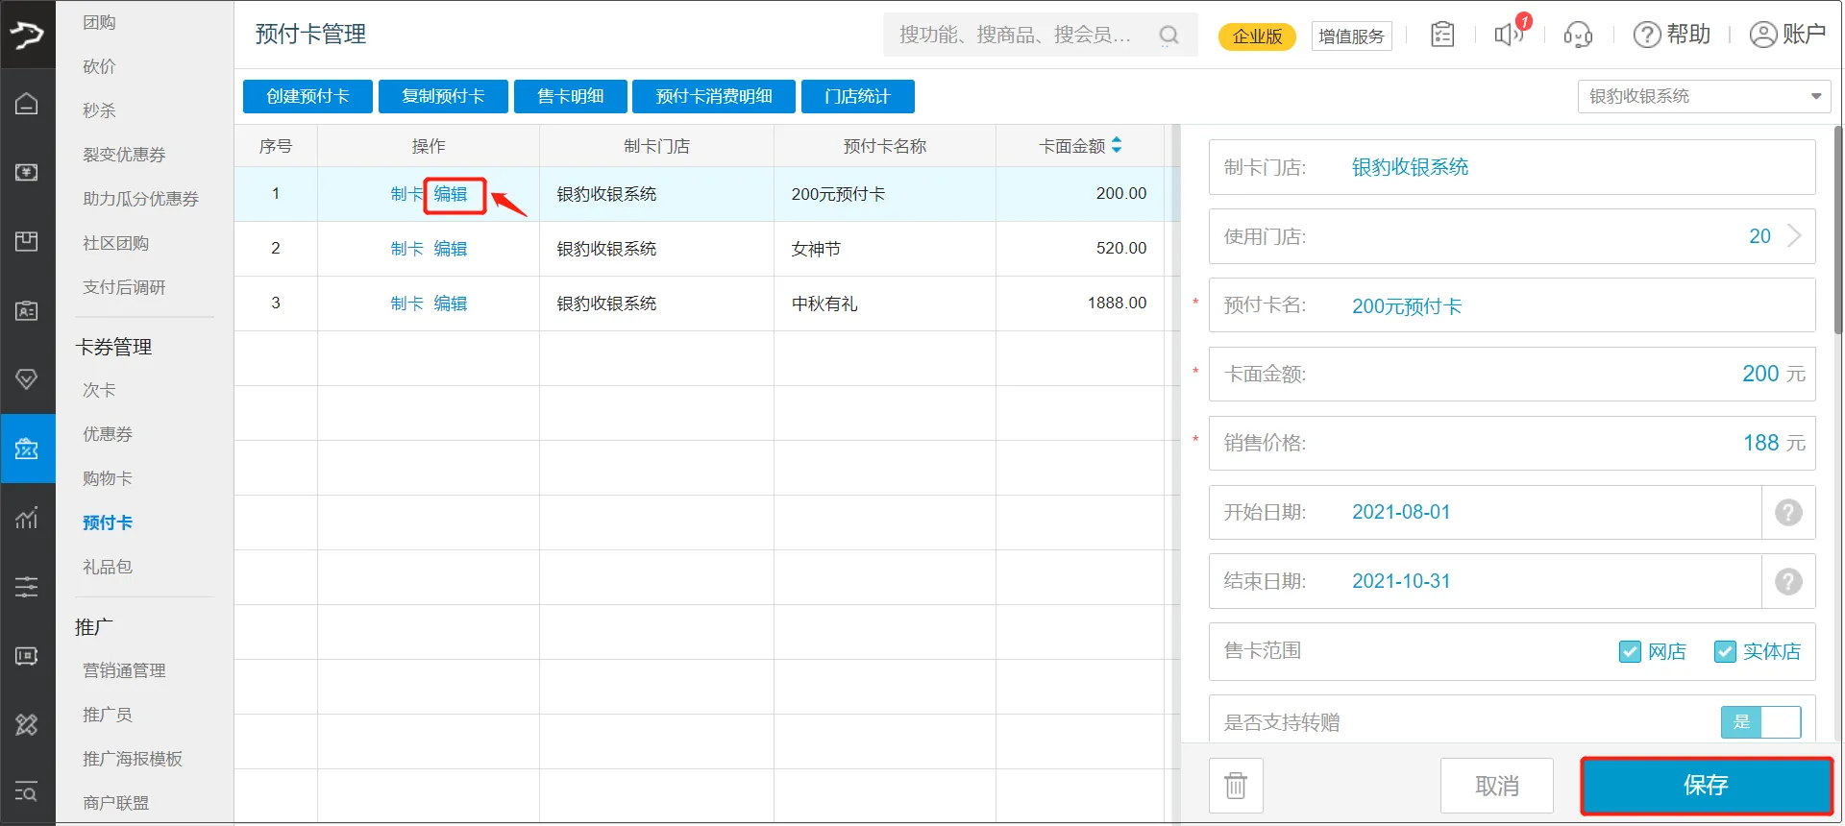Toggle the 是否支持转赠 switch

1760,722
